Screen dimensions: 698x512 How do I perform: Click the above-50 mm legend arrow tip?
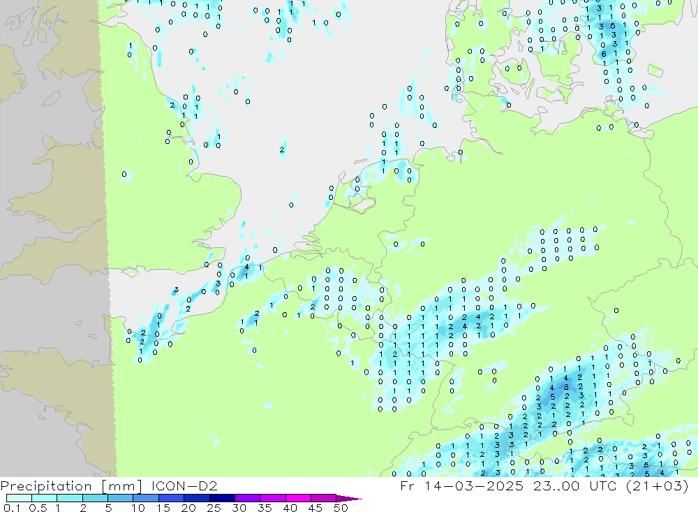point(349,499)
